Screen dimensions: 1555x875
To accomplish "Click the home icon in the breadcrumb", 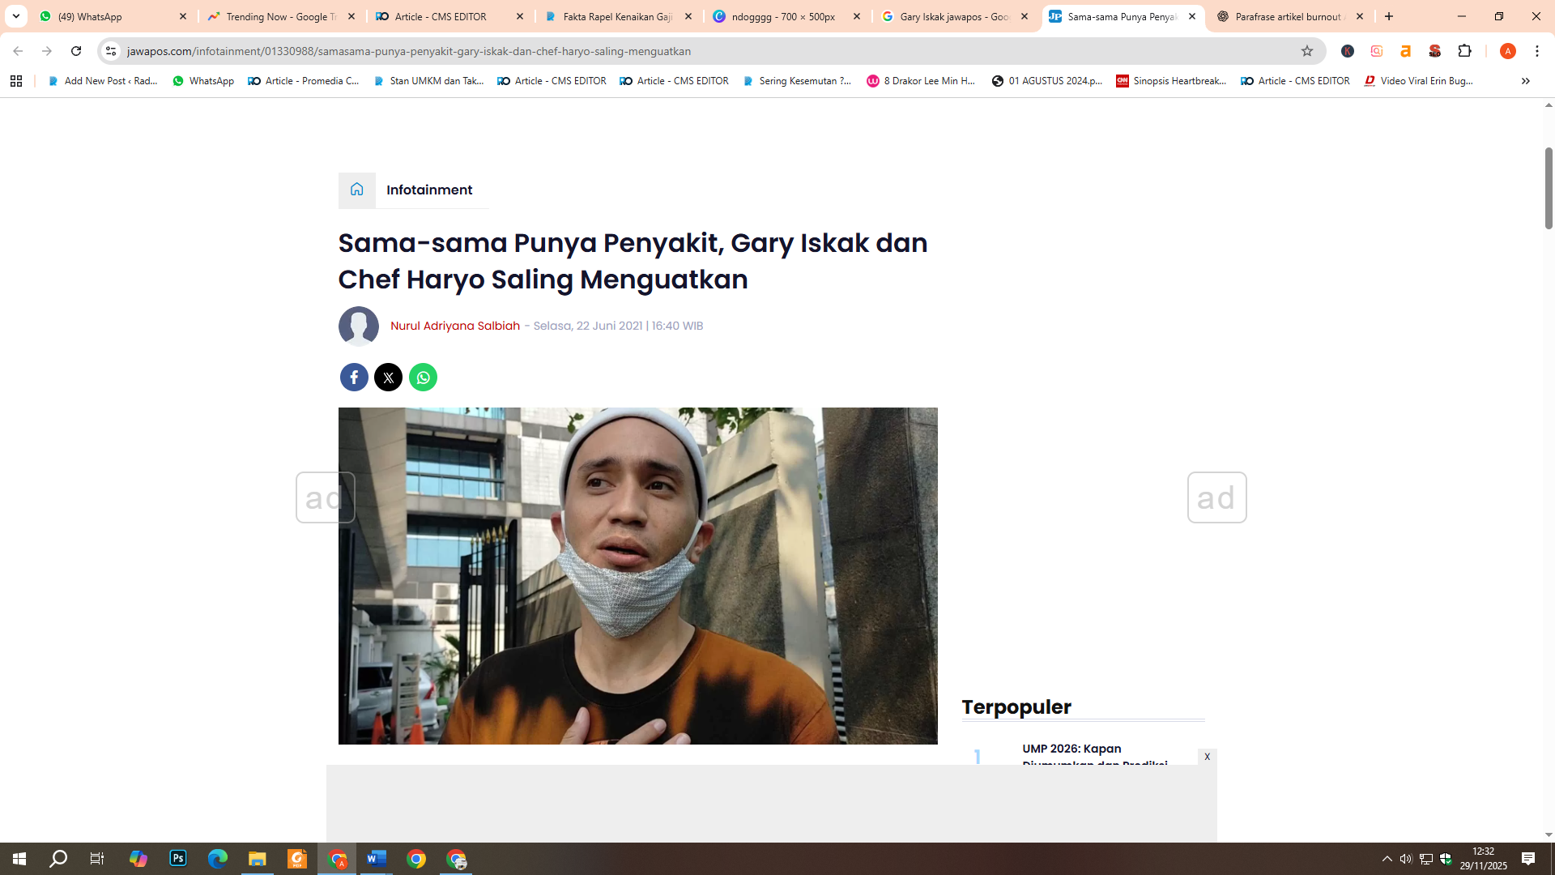I will point(356,190).
